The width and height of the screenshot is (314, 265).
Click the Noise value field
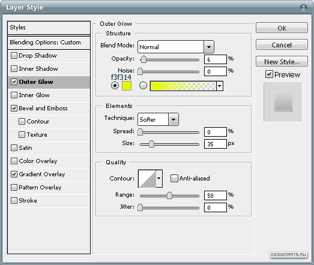tap(216, 71)
